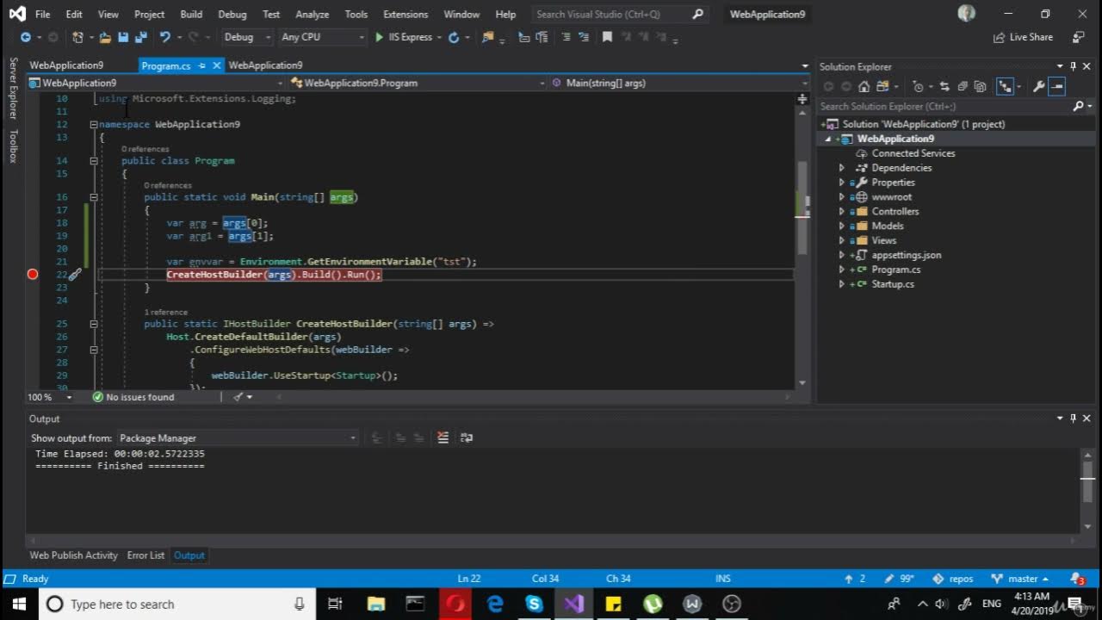The height and width of the screenshot is (620, 1102).
Task: Click Sync with Active Document in Solution Explorer
Action: [944, 86]
